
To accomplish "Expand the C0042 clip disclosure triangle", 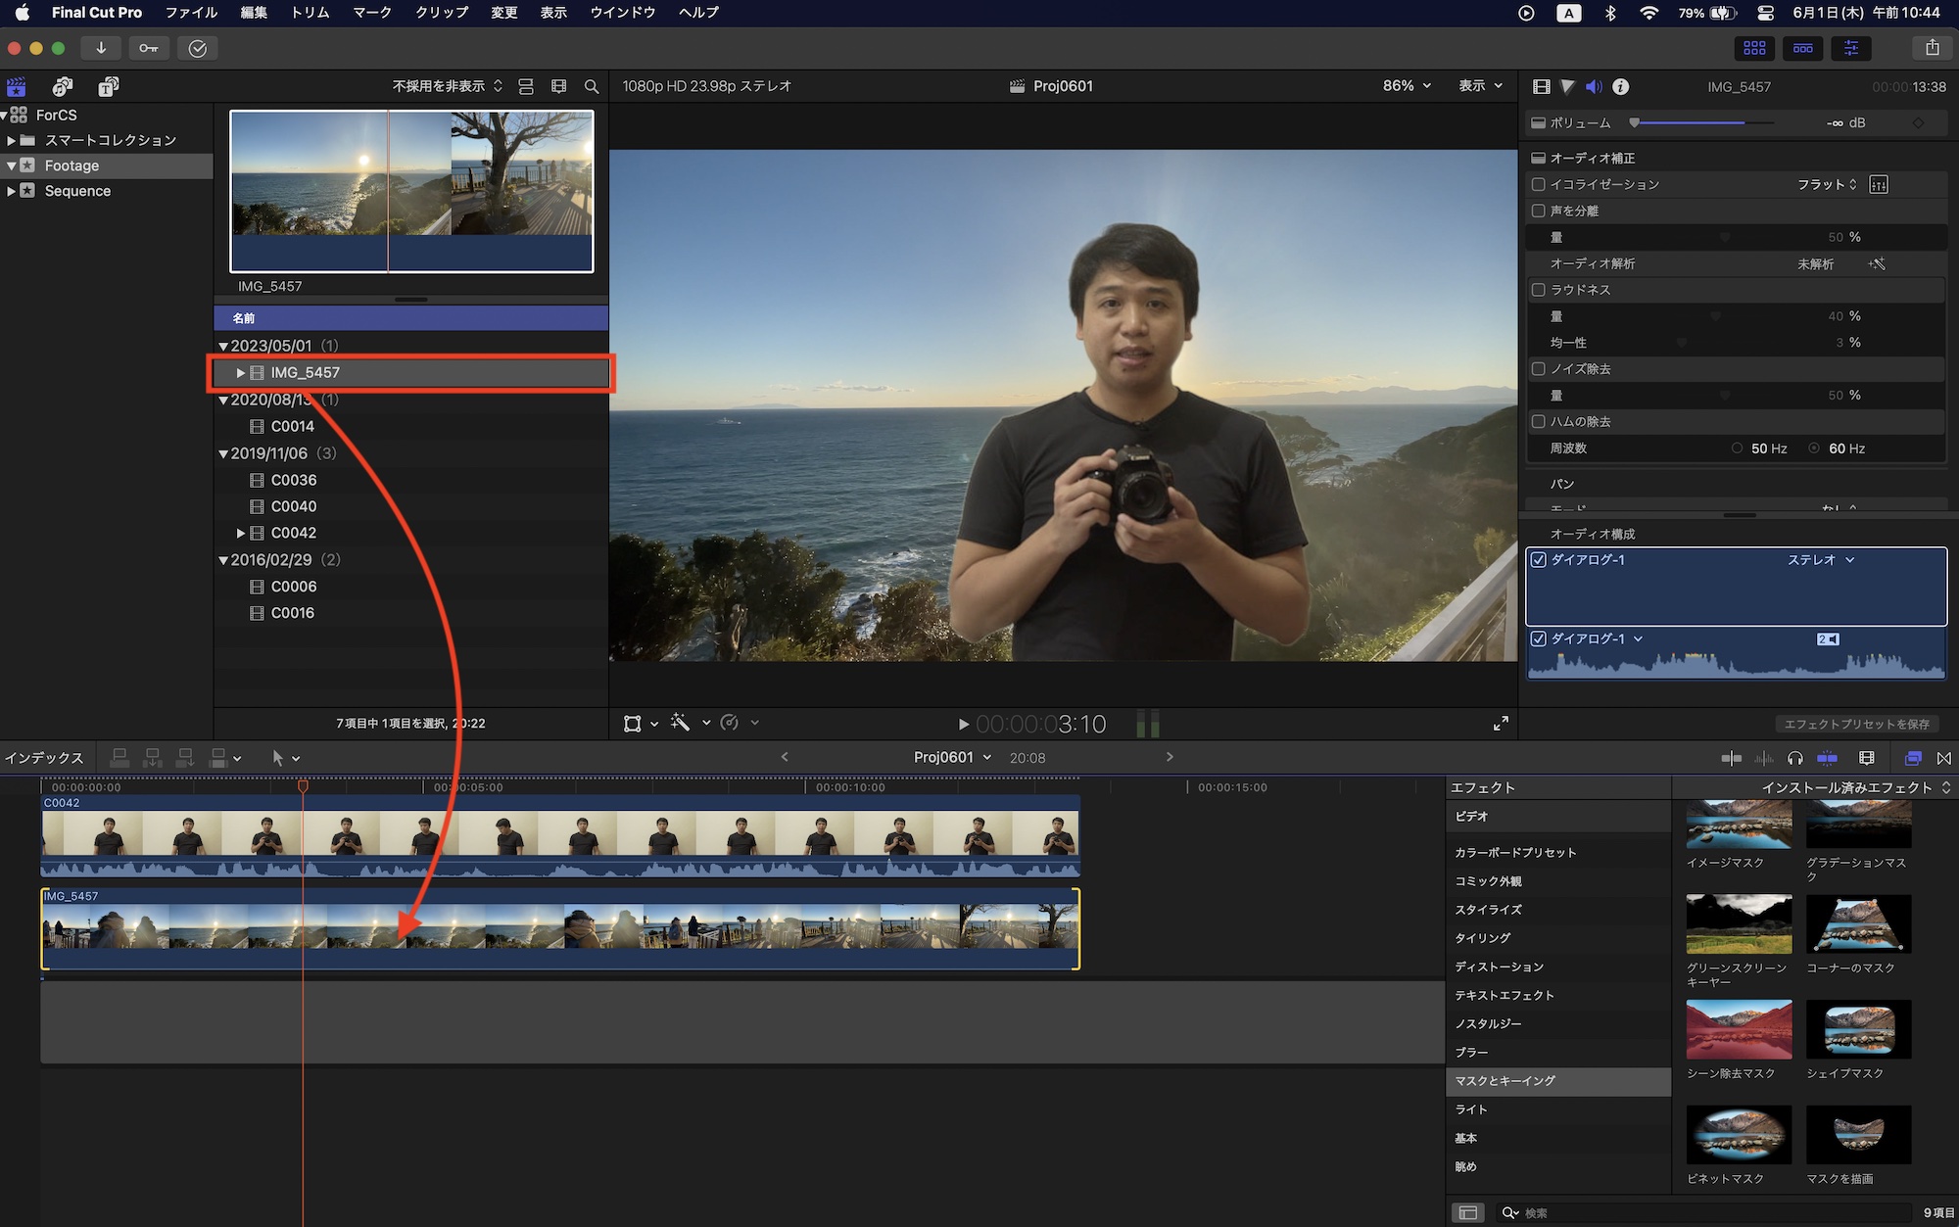I will (x=241, y=533).
